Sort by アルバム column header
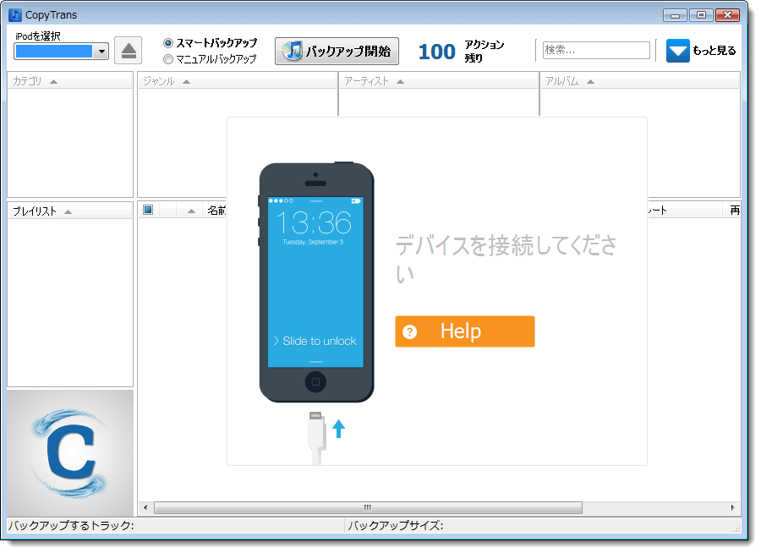The height and width of the screenshot is (553, 761). click(x=640, y=81)
